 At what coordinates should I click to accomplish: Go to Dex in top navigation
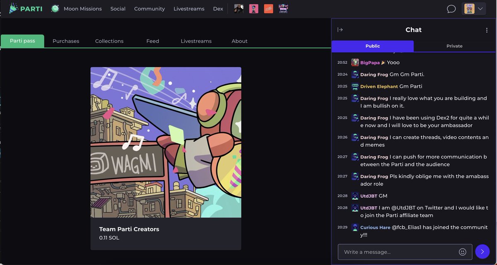point(218,9)
